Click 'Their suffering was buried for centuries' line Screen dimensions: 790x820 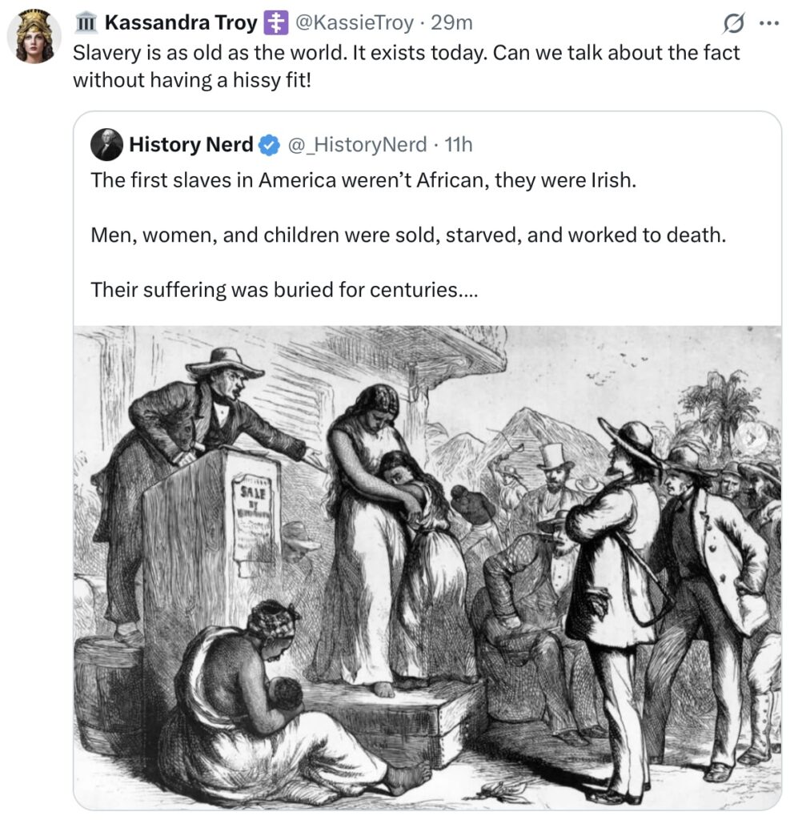284,289
